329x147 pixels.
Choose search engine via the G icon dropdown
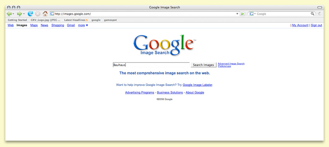252,14
